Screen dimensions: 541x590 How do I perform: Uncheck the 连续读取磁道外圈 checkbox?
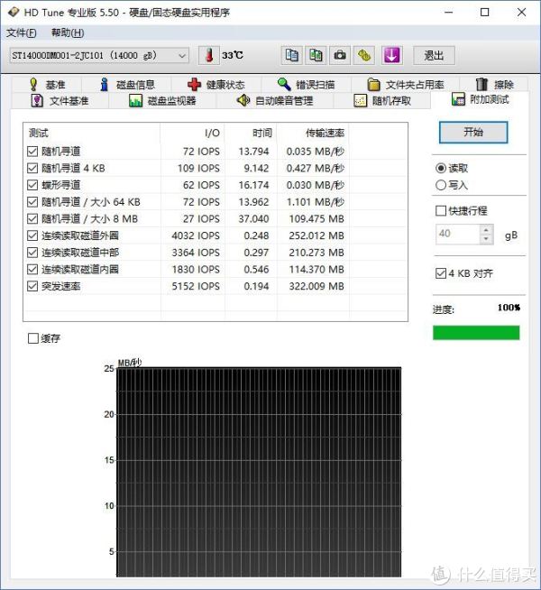pos(32,235)
